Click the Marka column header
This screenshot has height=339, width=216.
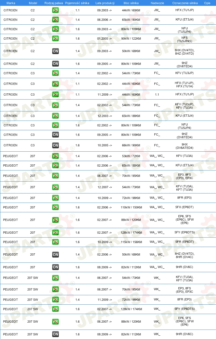coord(11,3)
